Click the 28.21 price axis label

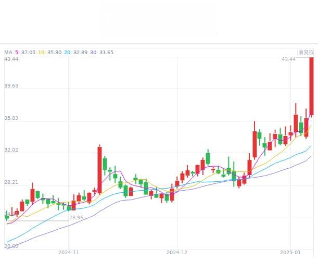tap(11, 182)
